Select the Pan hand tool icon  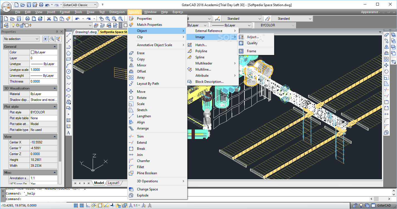click(101, 19)
